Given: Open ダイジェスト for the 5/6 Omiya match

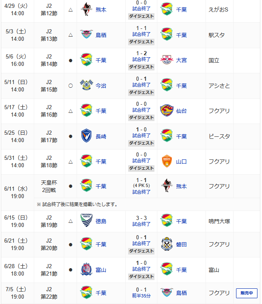Looking at the screenshot, I should pyautogui.click(x=141, y=67).
